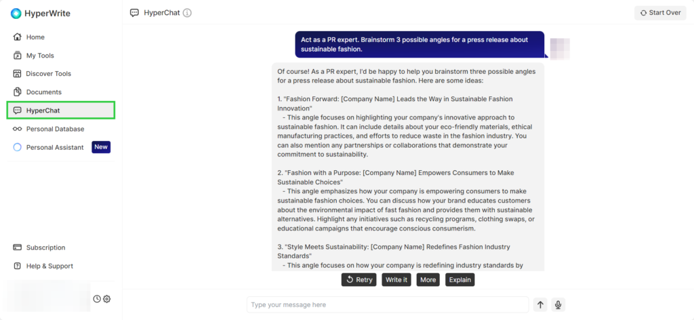Select Discover Tools in the sidebar
Image resolution: width=694 pixels, height=320 pixels.
(x=48, y=74)
